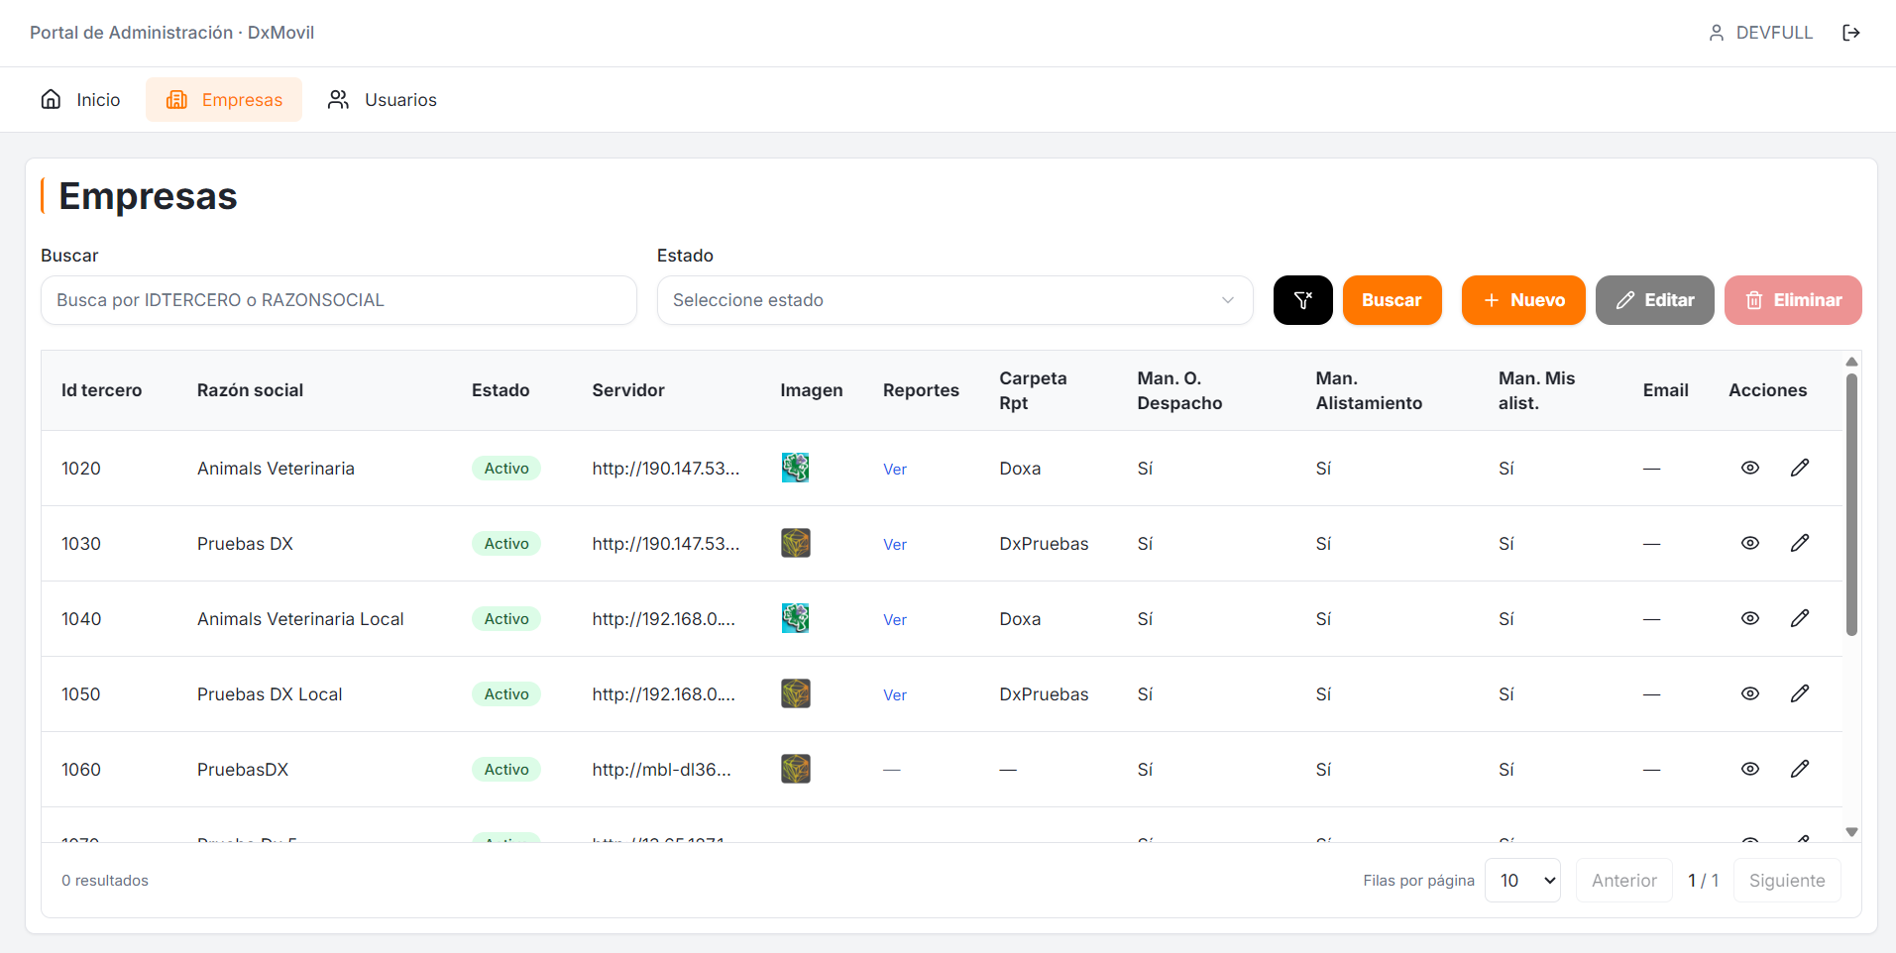1896x953 pixels.
Task: Click the Pruebas DX Local image thumbnail
Action: [x=796, y=693]
